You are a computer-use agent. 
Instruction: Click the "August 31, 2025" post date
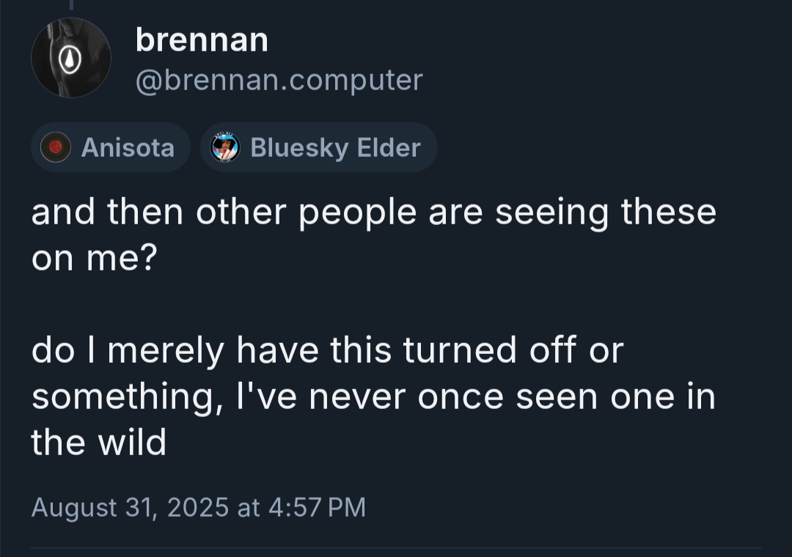[x=130, y=507]
